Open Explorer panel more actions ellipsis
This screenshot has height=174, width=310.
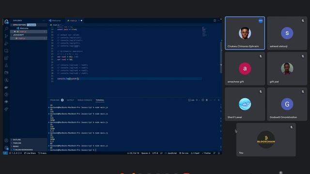[44, 20]
